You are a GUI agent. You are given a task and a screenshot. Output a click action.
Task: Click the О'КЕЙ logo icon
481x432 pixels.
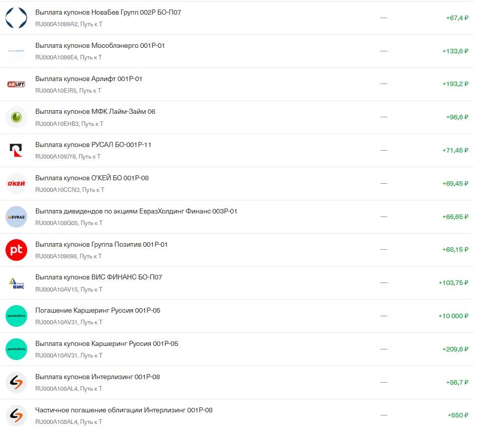(16, 184)
